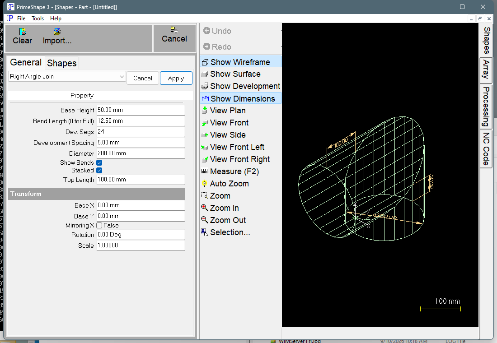Click the Bend Length field
This screenshot has height=343, width=497.
point(141,121)
